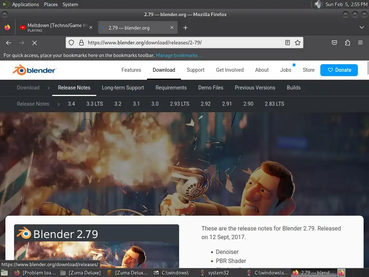Click the Blender logo in site header
The height and width of the screenshot is (277, 369).
coord(35,70)
